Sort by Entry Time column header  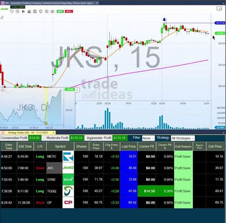point(8,147)
